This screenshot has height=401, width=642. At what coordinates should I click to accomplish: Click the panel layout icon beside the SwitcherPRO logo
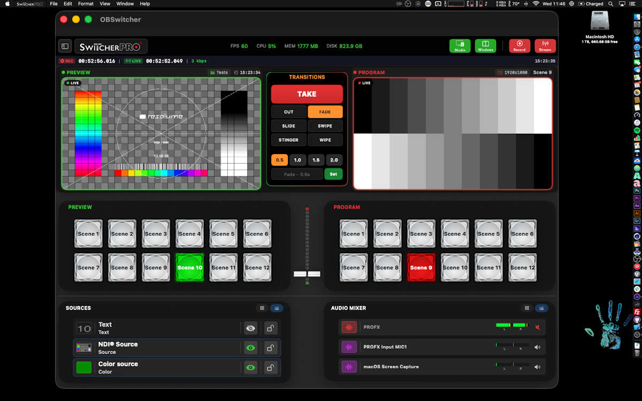(65, 45)
